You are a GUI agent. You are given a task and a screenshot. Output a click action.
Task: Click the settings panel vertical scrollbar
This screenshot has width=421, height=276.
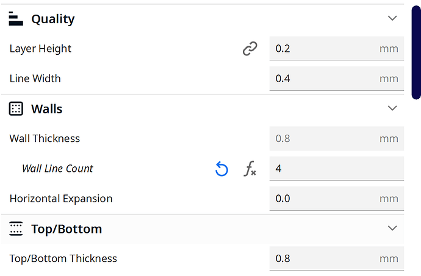coord(416,52)
